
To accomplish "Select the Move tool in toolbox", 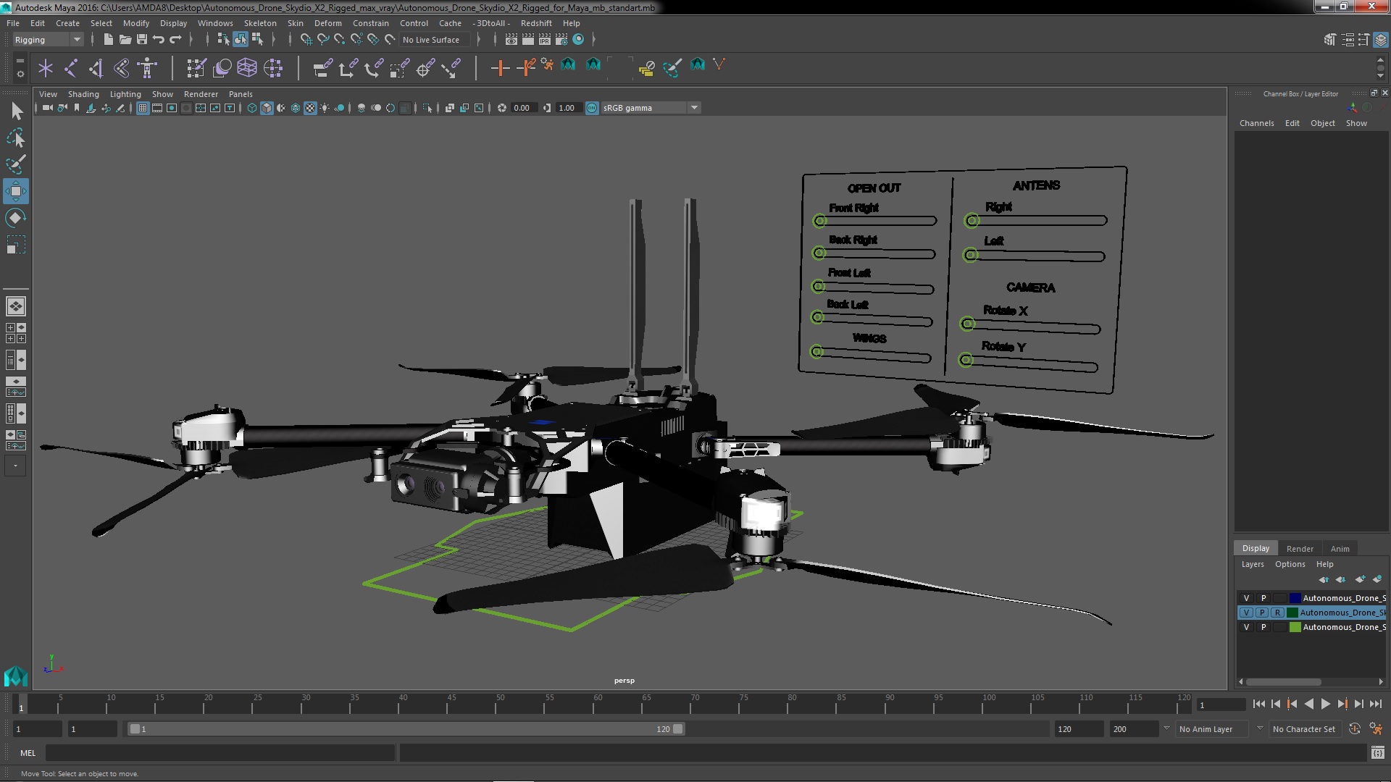I will coord(15,192).
